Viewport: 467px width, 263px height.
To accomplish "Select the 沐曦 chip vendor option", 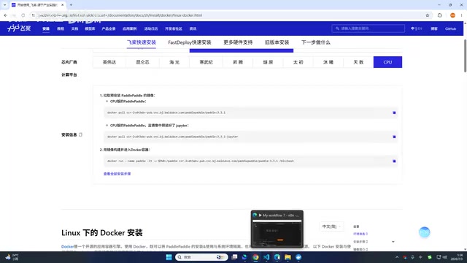I will coord(328,62).
